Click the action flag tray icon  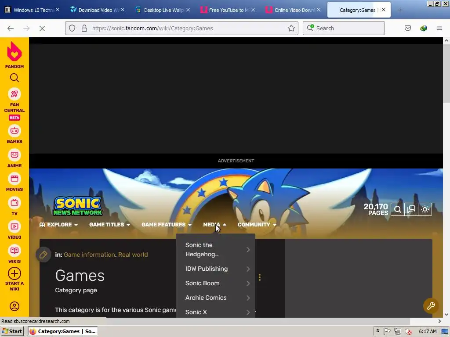pos(387,331)
